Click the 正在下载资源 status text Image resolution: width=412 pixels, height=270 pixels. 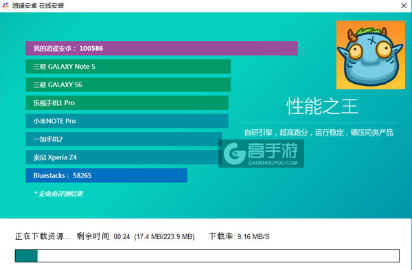point(43,236)
